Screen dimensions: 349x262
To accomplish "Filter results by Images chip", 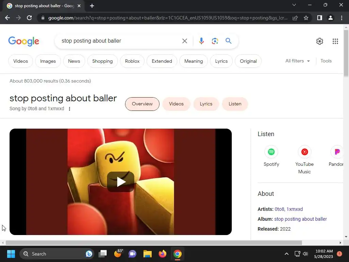I will click(x=48, y=61).
